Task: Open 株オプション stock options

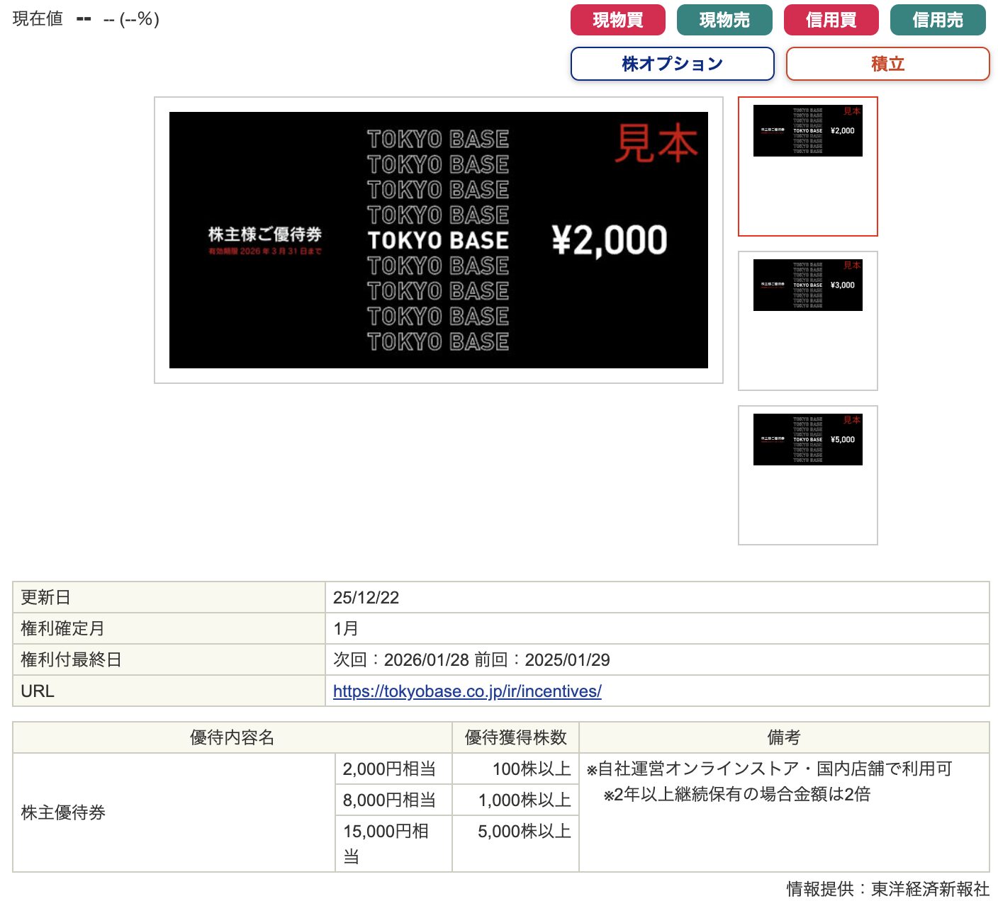Action: coord(672,64)
